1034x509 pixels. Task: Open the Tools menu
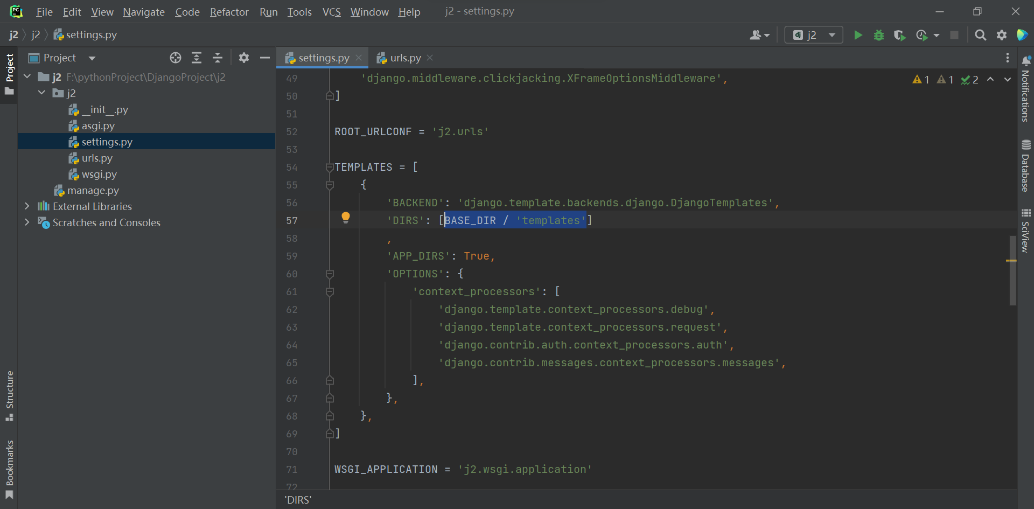[x=299, y=12]
